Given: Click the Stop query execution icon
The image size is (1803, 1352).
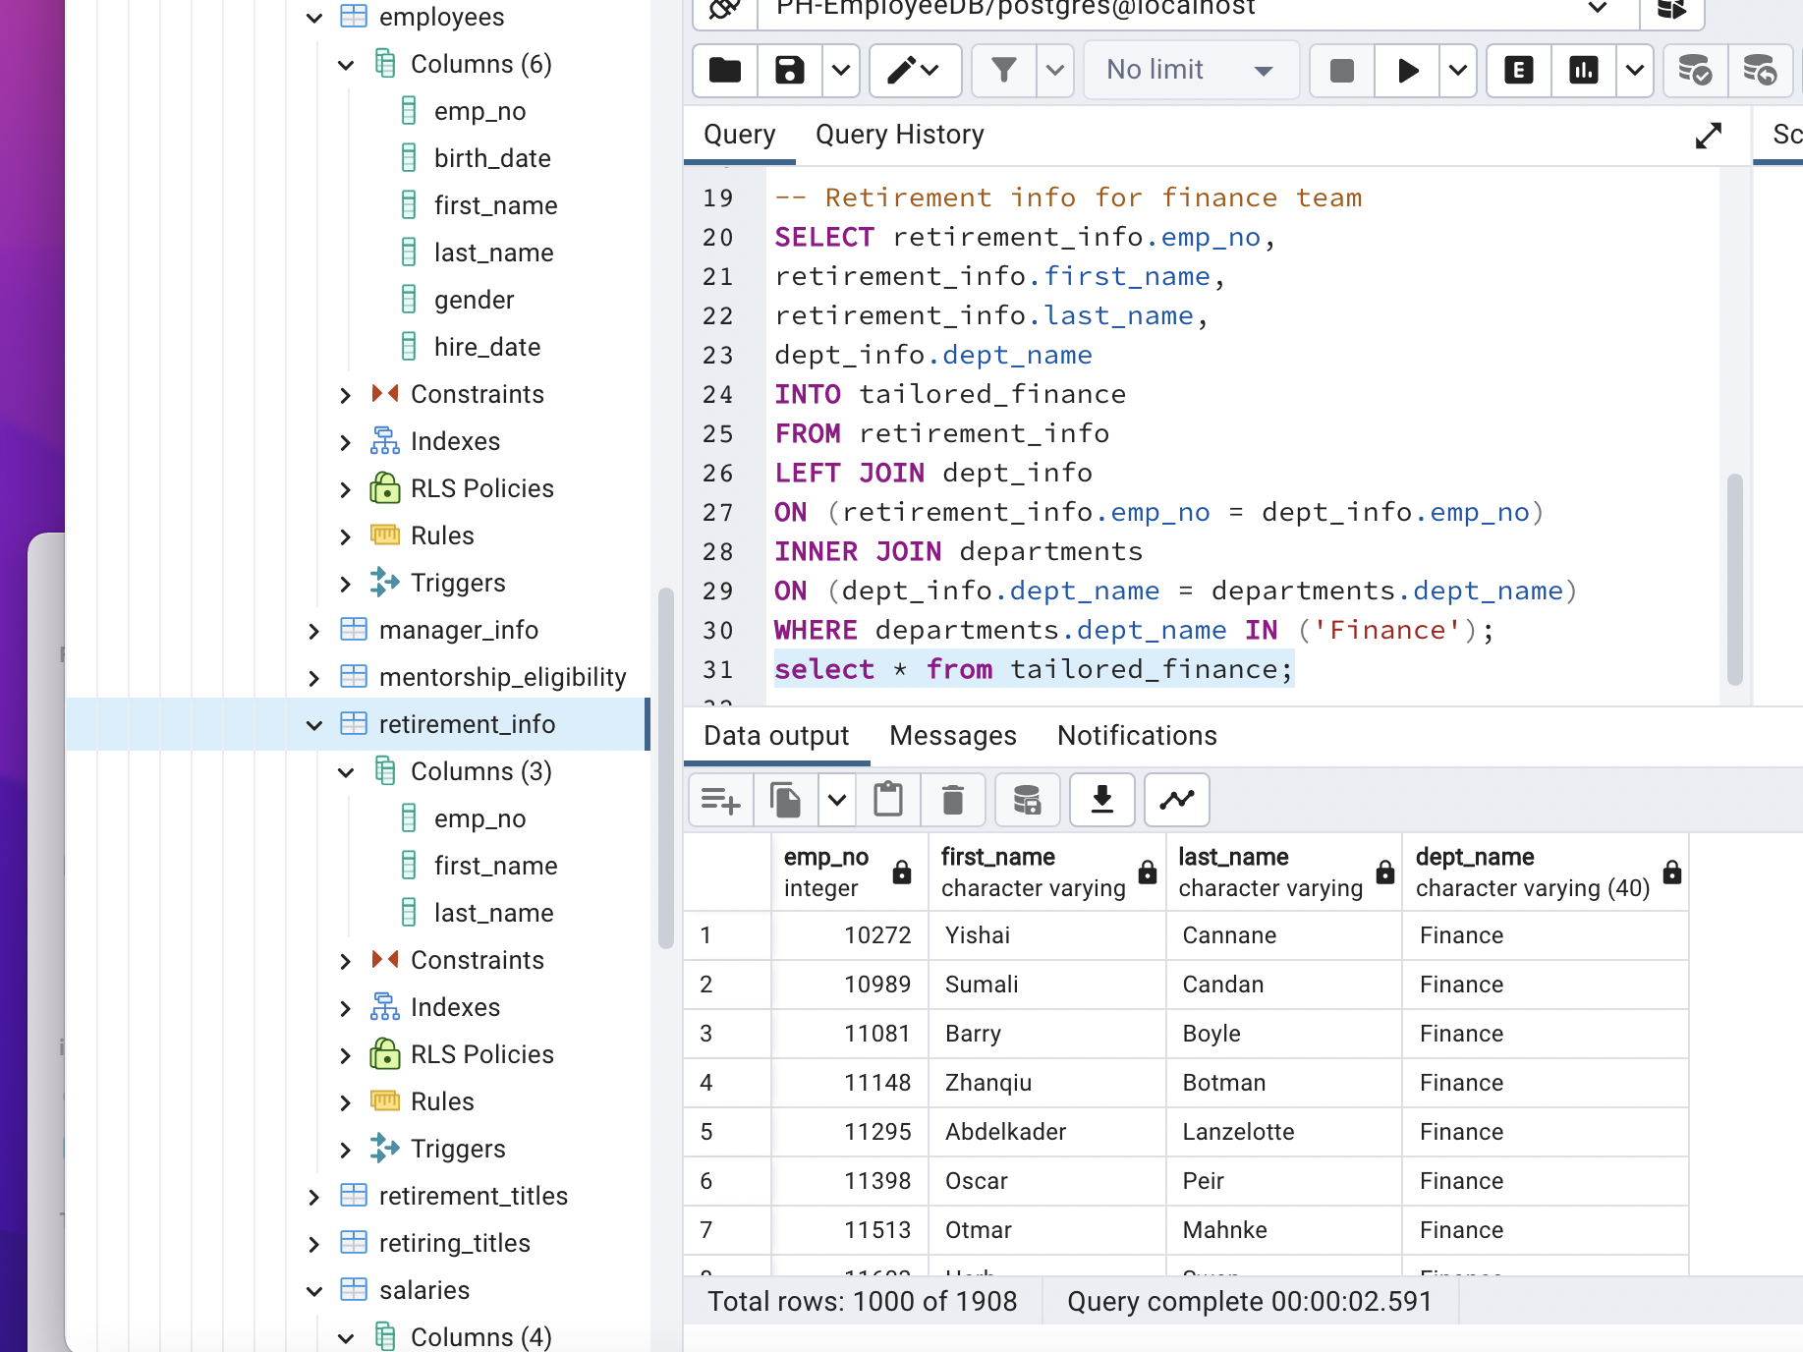Looking at the screenshot, I should tap(1340, 70).
